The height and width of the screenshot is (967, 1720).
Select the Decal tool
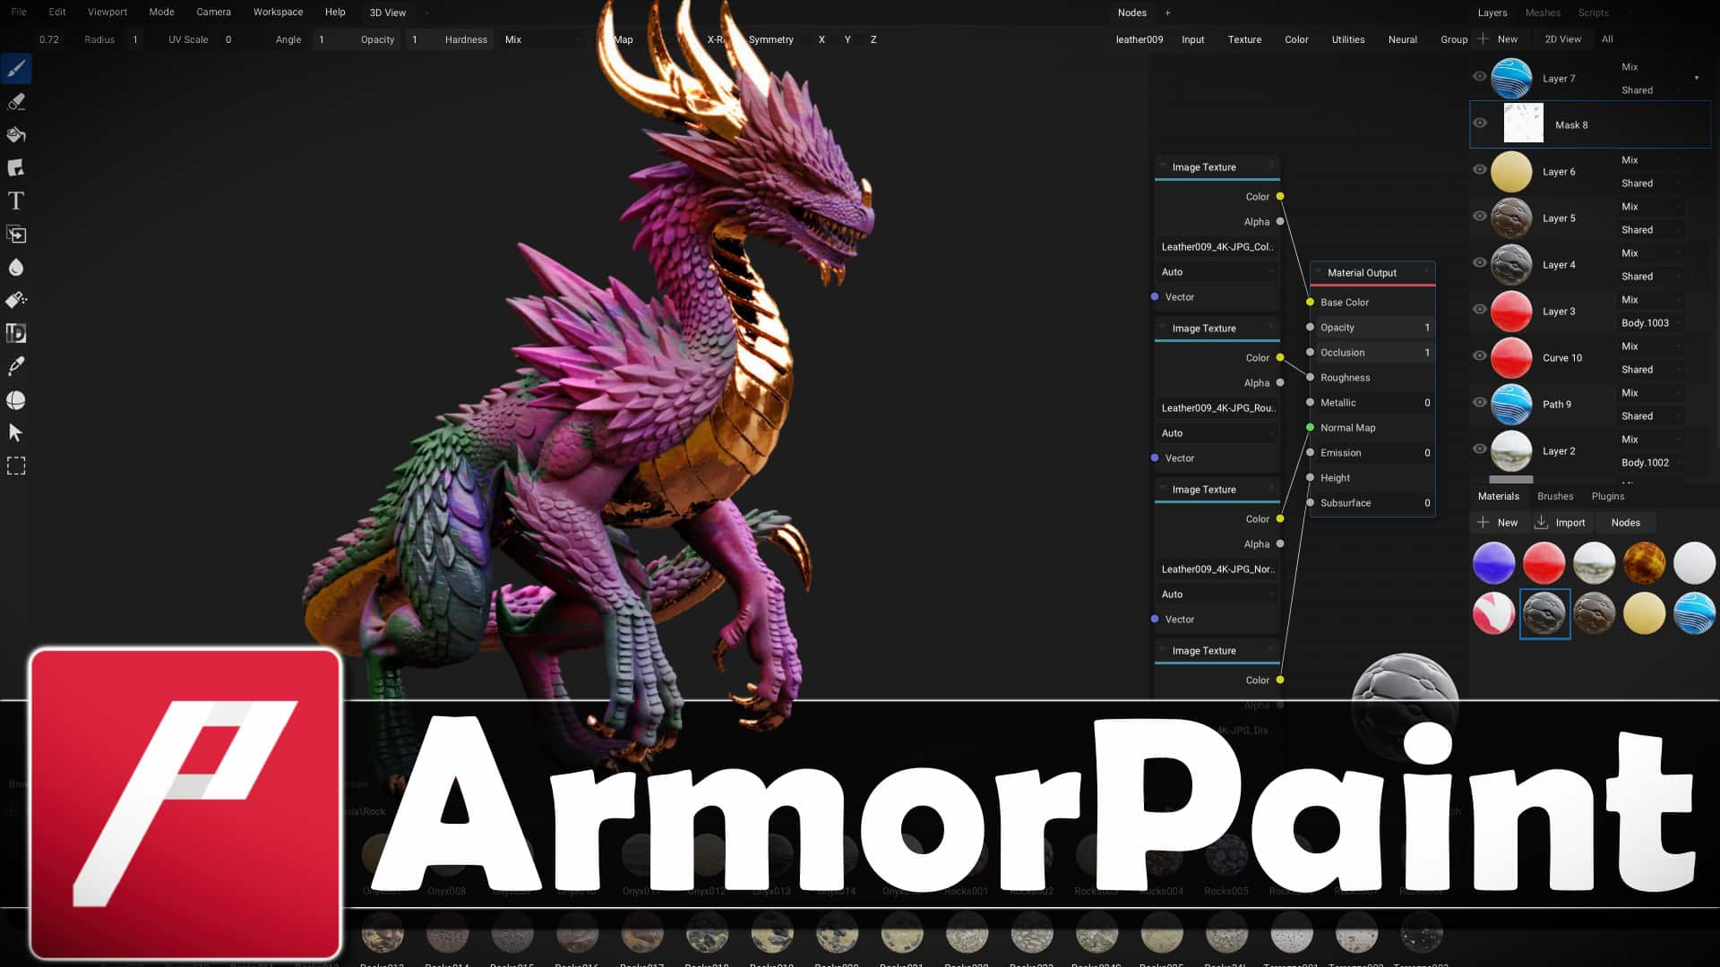pos(16,168)
